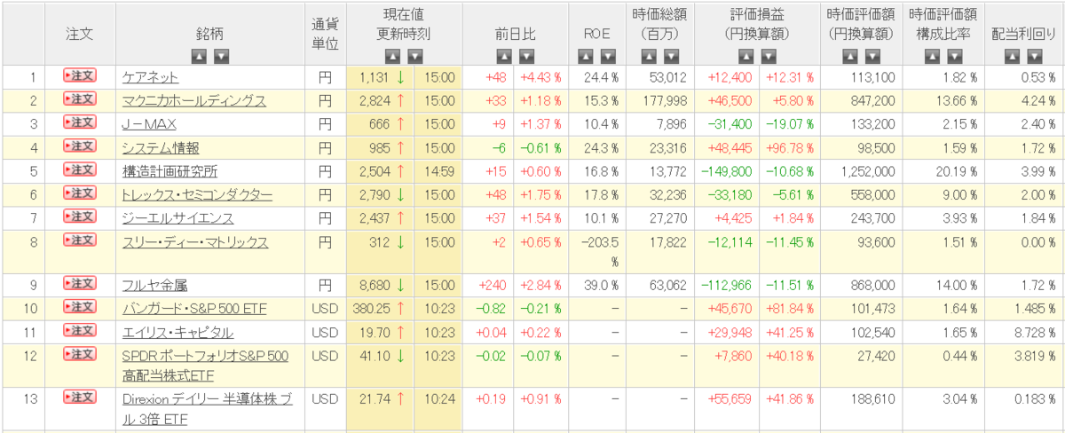1065x433 pixels.
Task: Sort 前日比 column descending with down arrow
Action: coord(526,56)
